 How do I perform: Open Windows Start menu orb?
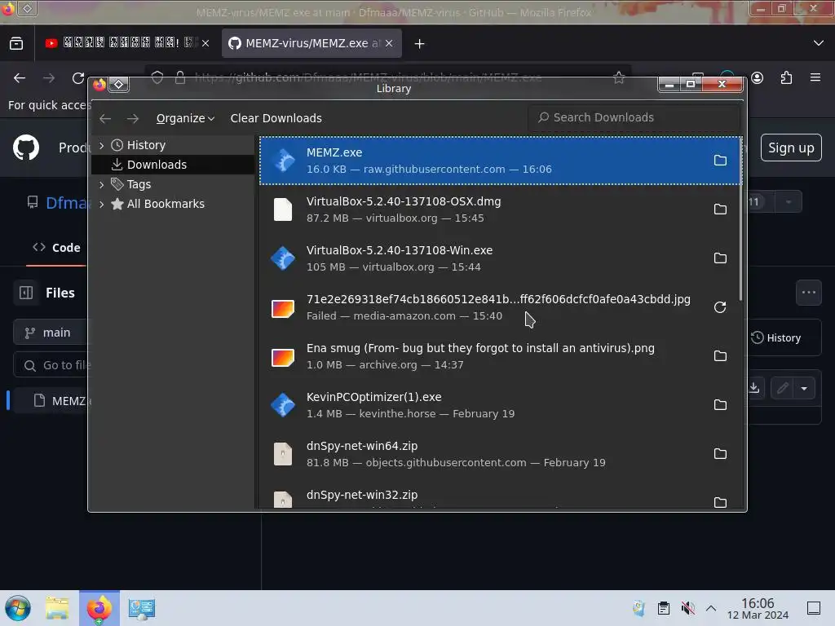[18, 608]
